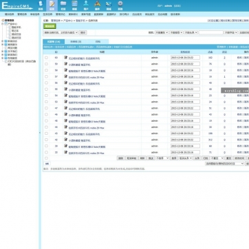Tick the checkbox for ID 58 row

(x=46, y=70)
